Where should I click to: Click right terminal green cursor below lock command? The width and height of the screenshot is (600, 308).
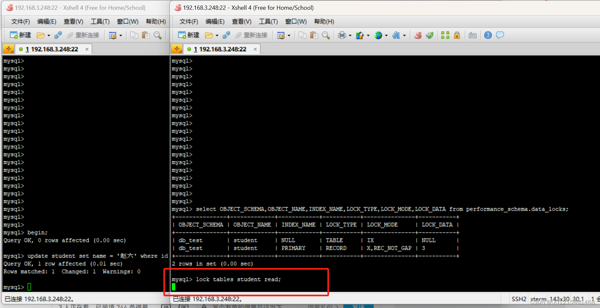(x=173, y=287)
